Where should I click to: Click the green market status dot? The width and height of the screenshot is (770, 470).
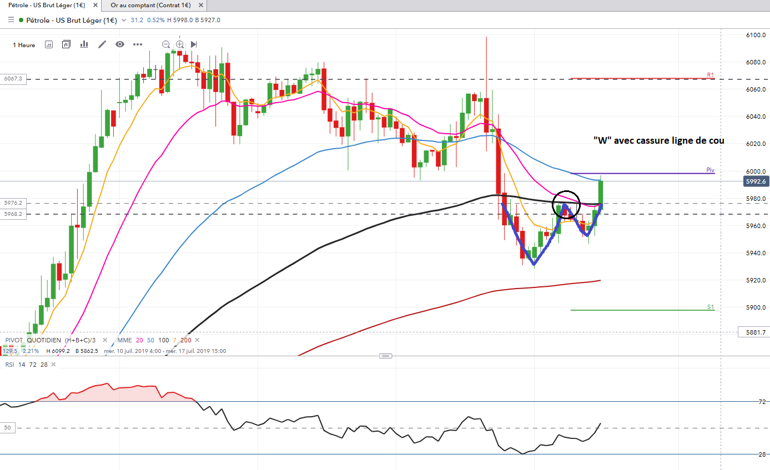pos(21,20)
